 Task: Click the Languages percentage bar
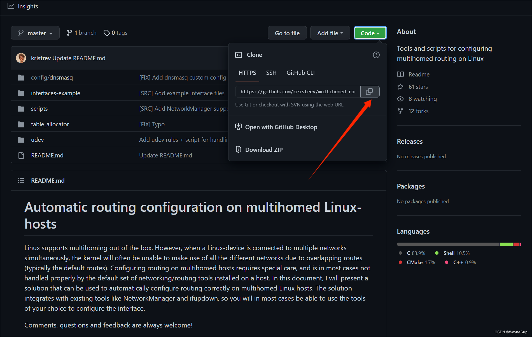pyautogui.click(x=459, y=244)
